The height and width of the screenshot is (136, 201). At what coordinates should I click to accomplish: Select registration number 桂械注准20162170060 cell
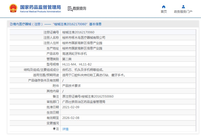coord(78,32)
